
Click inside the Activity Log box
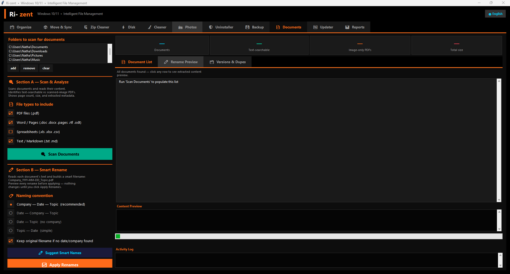[x=306, y=260]
